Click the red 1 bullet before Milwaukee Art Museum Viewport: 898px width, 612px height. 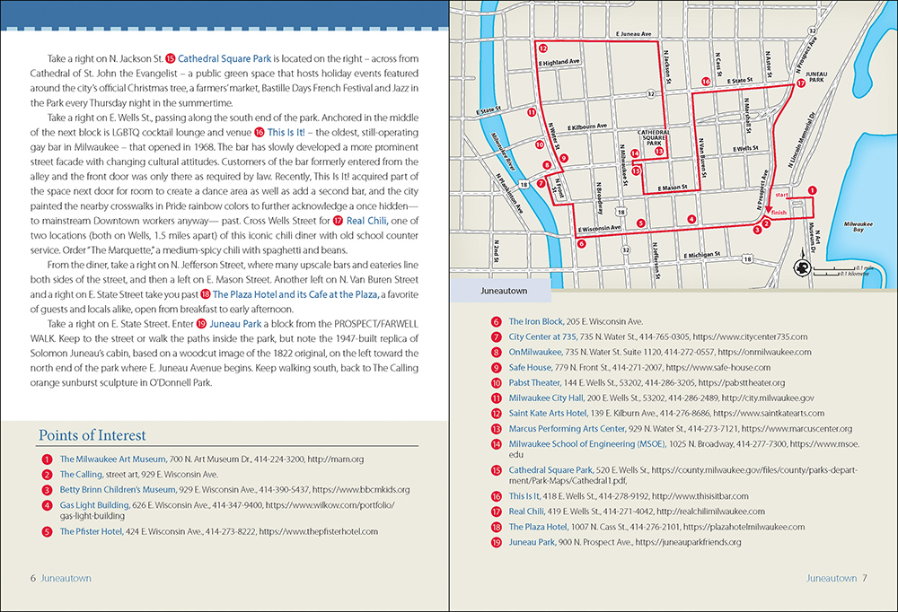(47, 459)
